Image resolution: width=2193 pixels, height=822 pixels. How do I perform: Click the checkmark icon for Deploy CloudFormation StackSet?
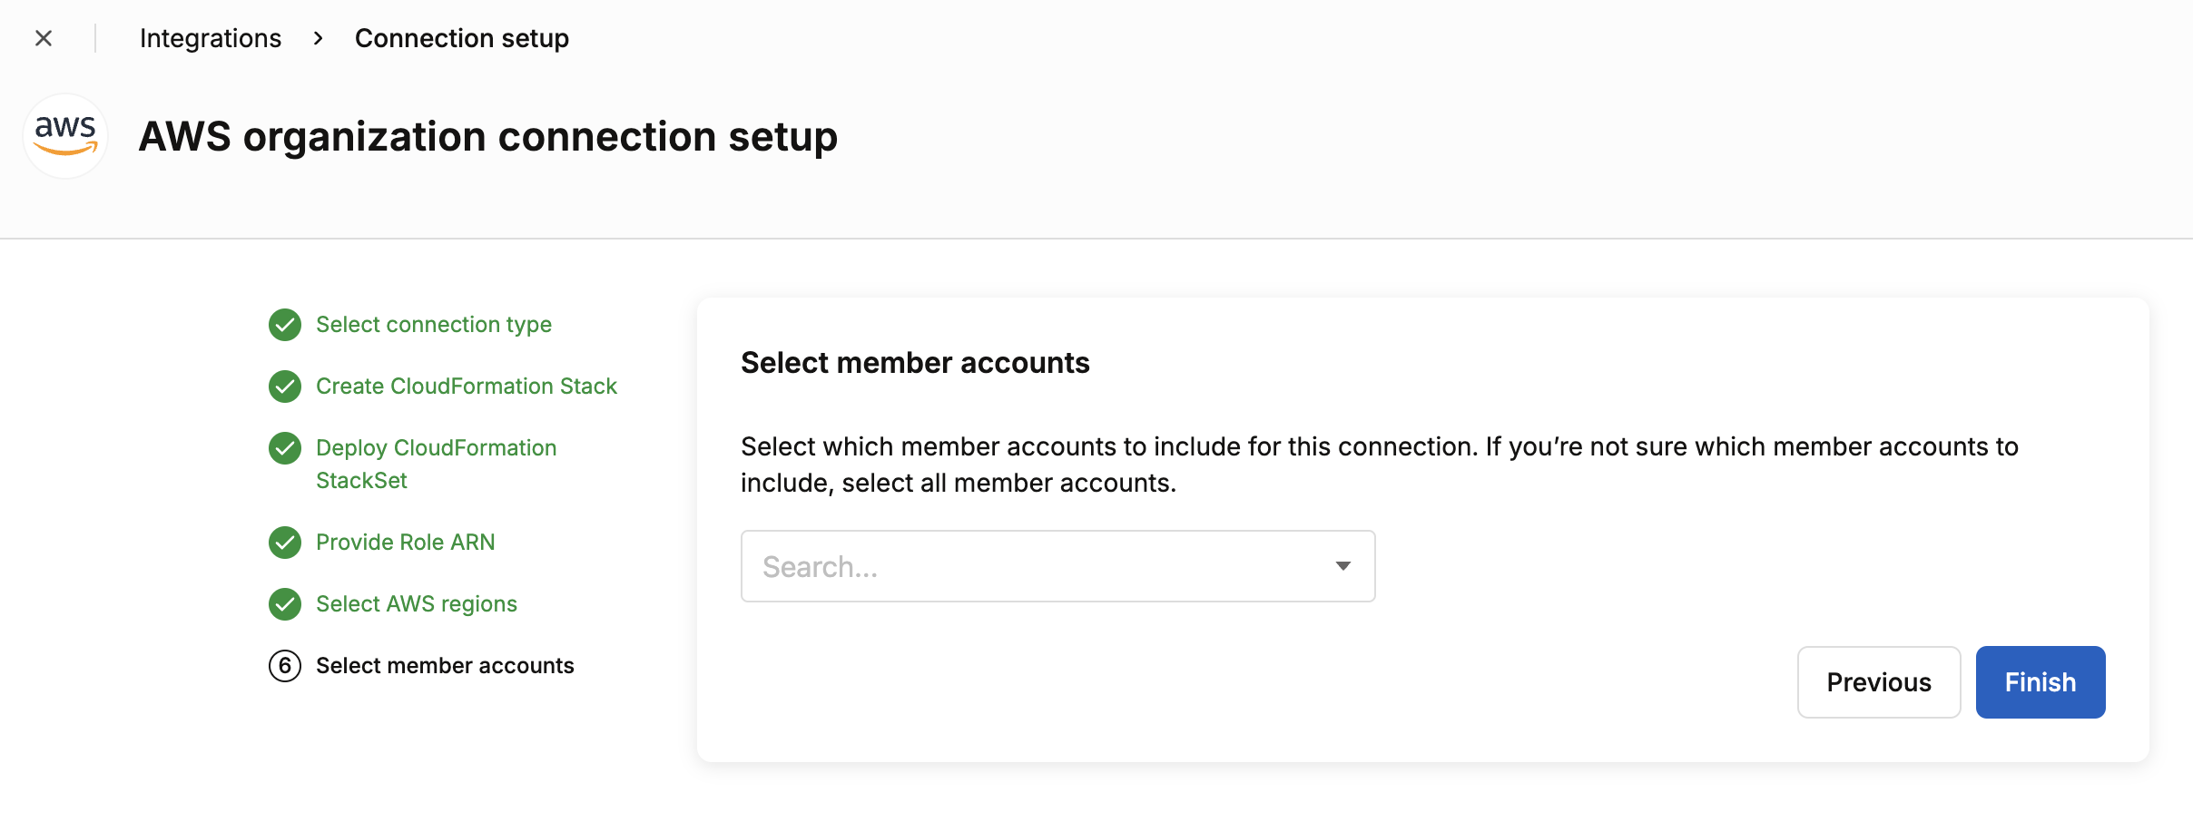(x=285, y=448)
